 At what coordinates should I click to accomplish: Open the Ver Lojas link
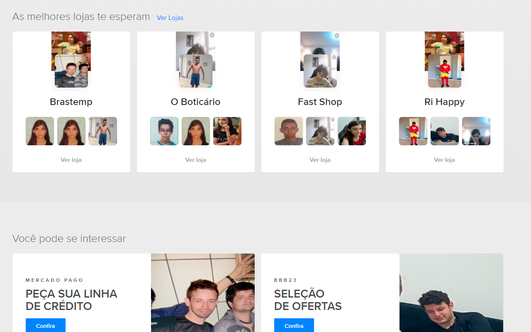point(170,18)
